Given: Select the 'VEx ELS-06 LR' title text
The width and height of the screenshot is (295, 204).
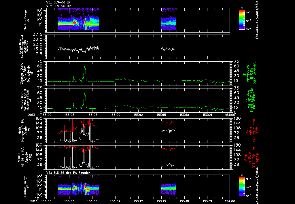Looking at the screenshot, I should click(x=58, y=2).
